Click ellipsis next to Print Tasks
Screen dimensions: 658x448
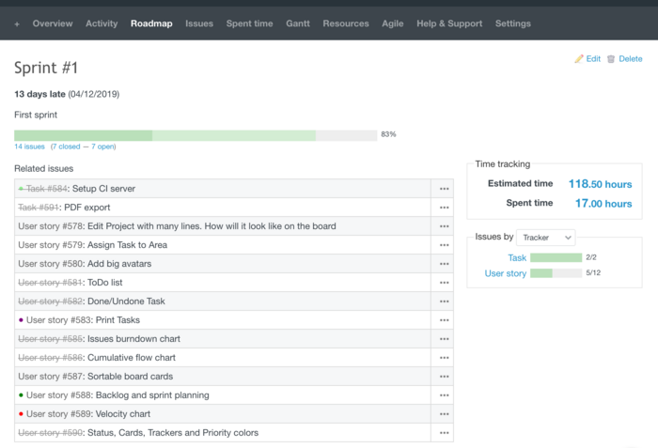(x=442, y=320)
